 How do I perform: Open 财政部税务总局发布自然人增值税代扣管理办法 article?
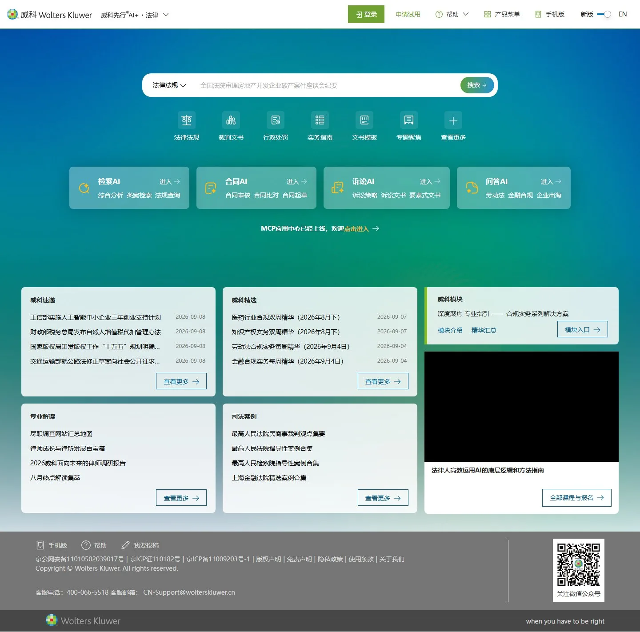coord(96,332)
